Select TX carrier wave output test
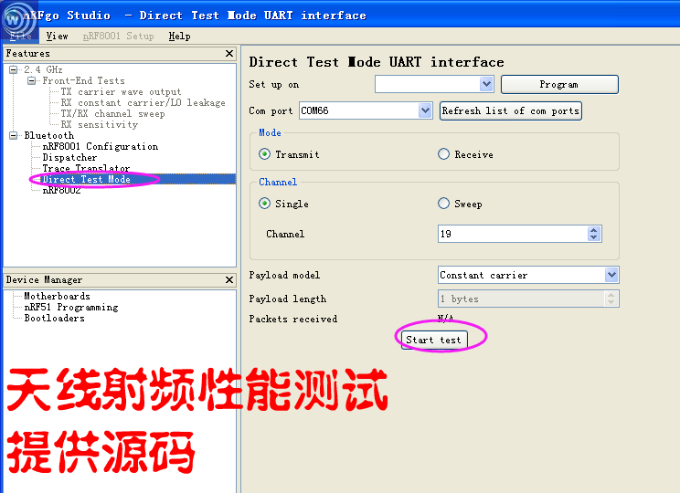This screenshot has width=680, height=493. 121,92
